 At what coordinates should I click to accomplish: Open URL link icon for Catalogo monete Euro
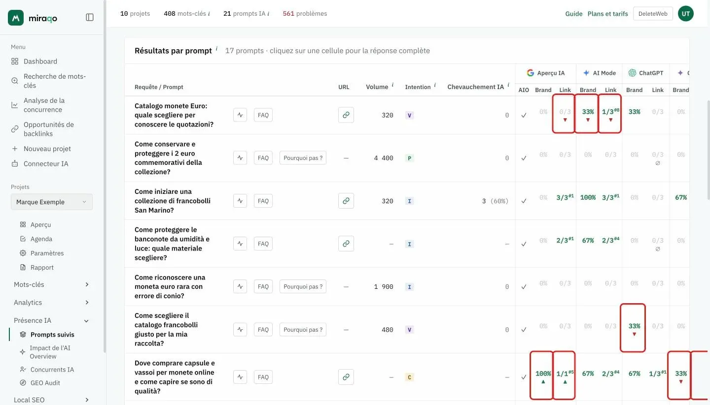[346, 115]
